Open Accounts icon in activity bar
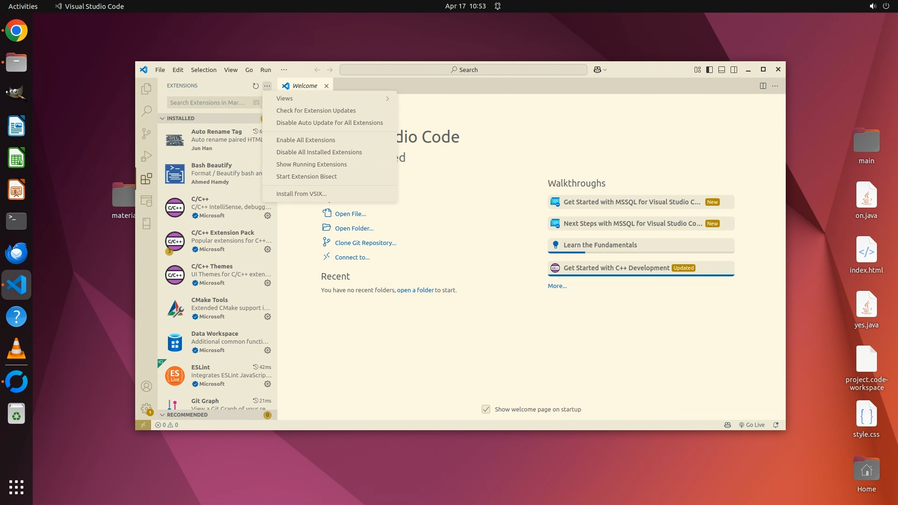Viewport: 898px width, 505px height. (146, 386)
